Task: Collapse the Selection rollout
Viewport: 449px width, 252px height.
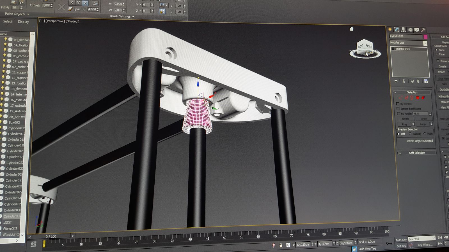Action: click(412, 92)
